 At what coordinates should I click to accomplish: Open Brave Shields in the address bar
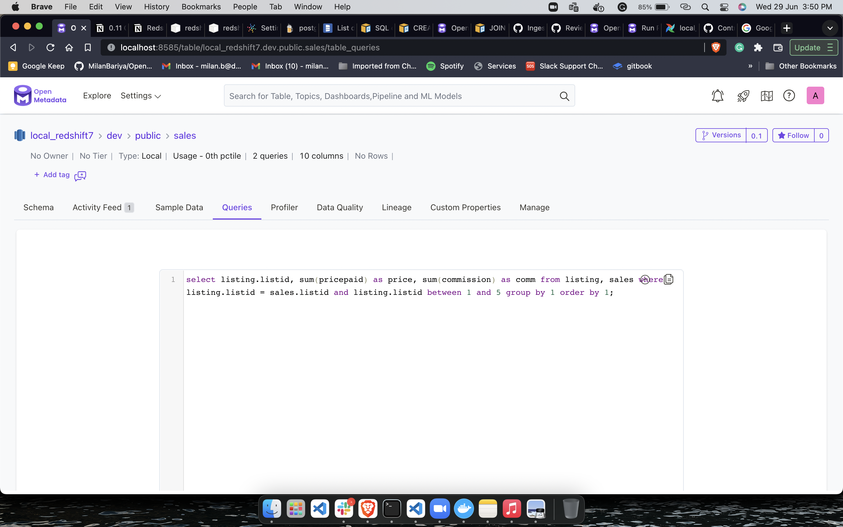[x=716, y=47]
